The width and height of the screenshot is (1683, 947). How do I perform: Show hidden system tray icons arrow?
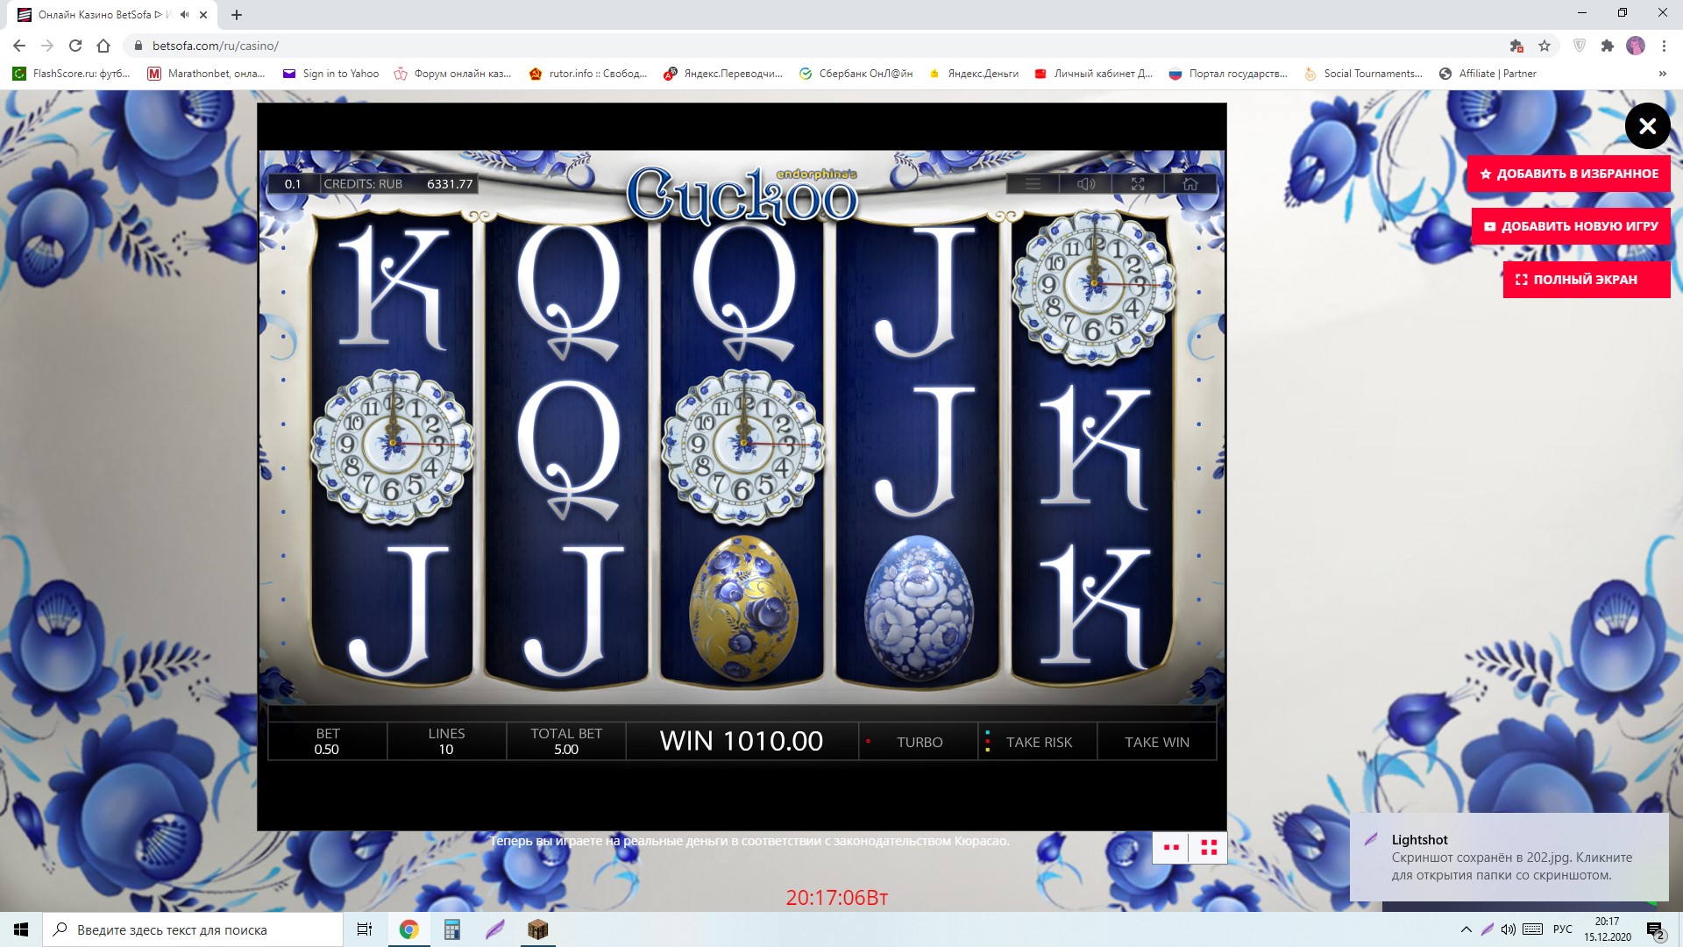1466,929
